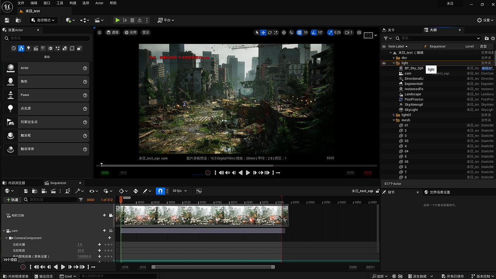The image size is (496, 279).
Task: Select the Recently Placed clock icon
Action: tap(14, 48)
